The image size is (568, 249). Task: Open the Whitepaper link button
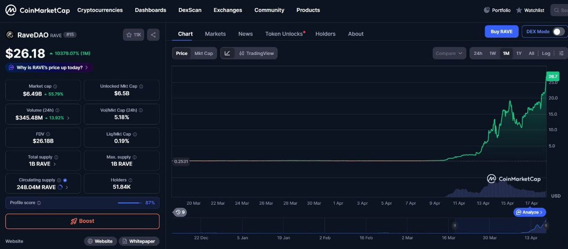[x=139, y=241]
